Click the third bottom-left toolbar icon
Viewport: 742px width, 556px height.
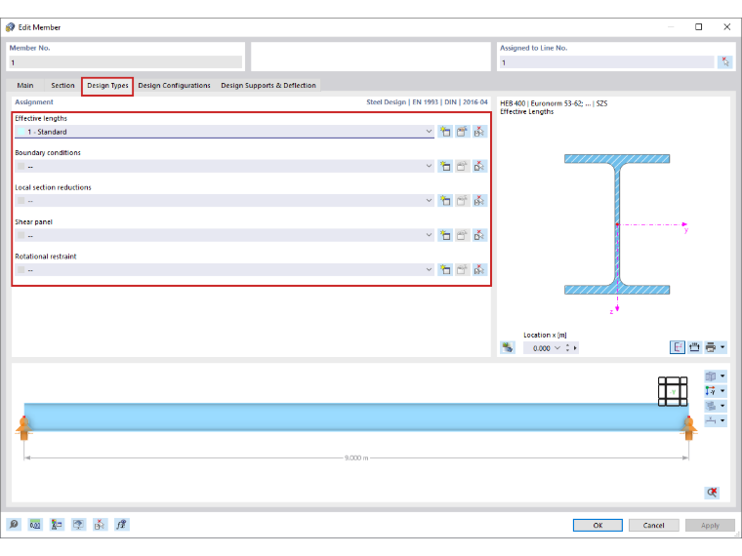click(x=57, y=525)
